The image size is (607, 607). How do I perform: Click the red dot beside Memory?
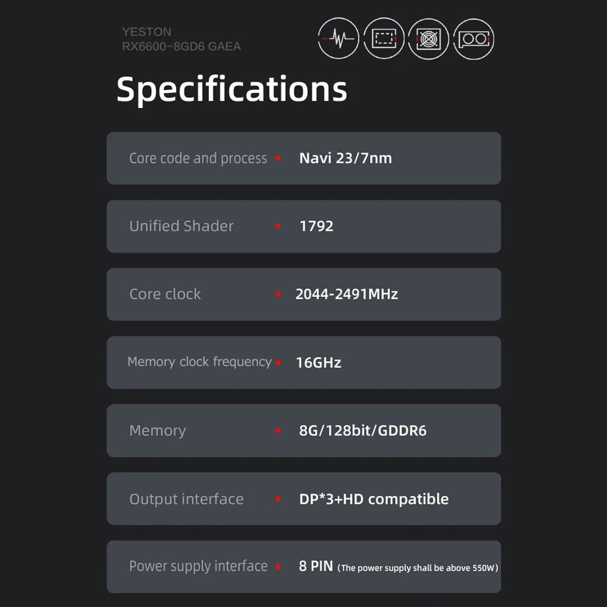[279, 430]
